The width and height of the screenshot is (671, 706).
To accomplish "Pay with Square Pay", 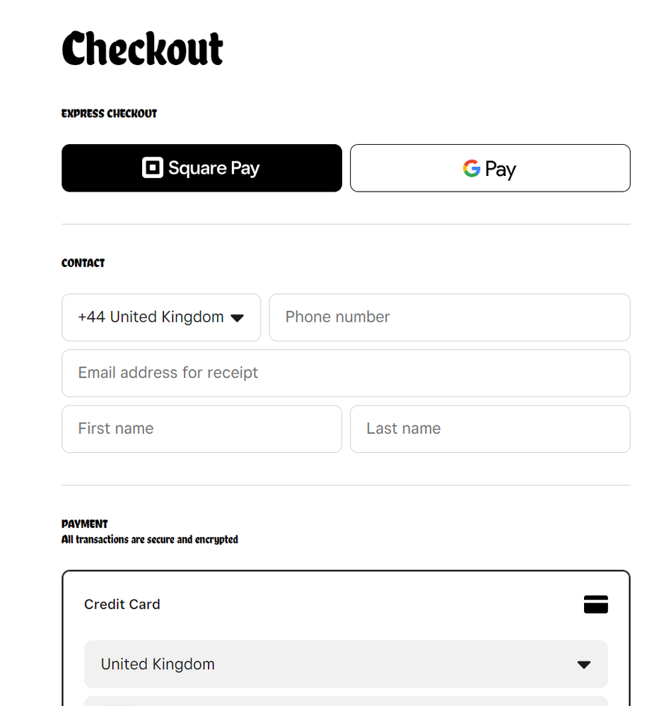I will point(202,168).
